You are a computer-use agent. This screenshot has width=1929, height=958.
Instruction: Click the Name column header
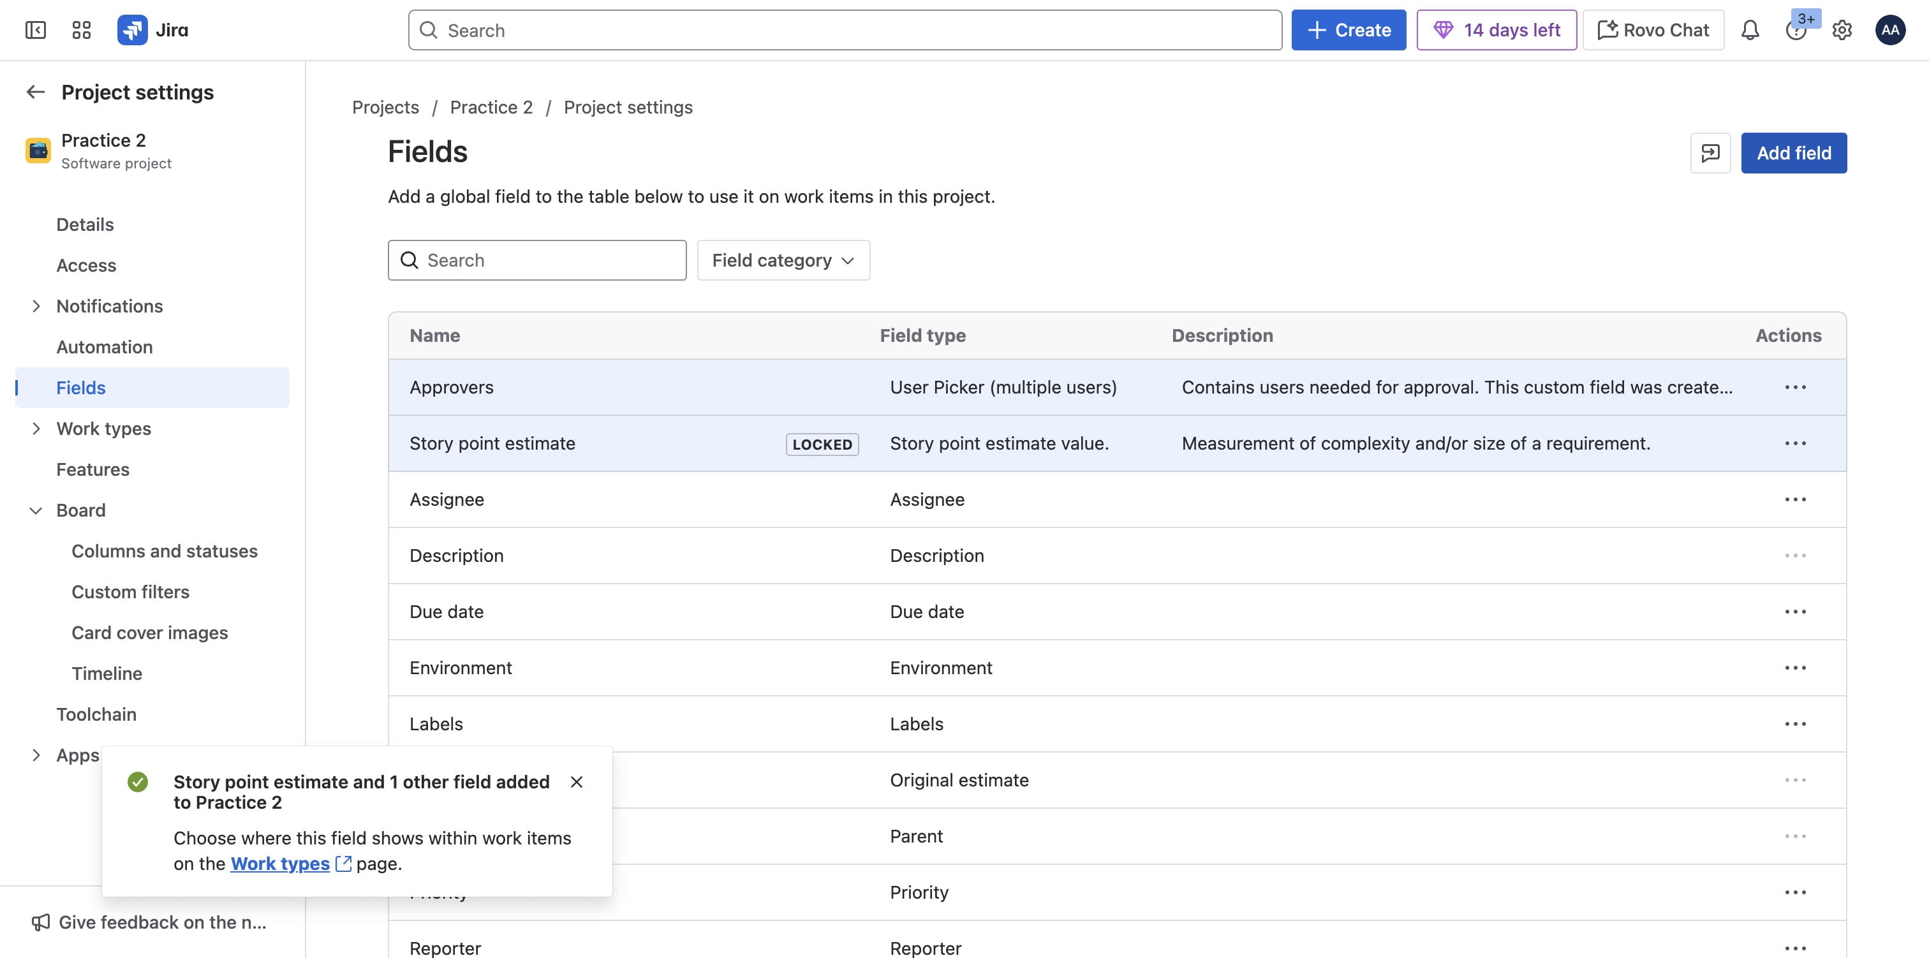point(434,335)
